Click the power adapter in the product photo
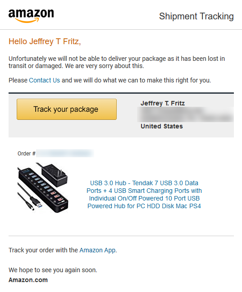242x292 pixels. pyautogui.click(x=54, y=175)
